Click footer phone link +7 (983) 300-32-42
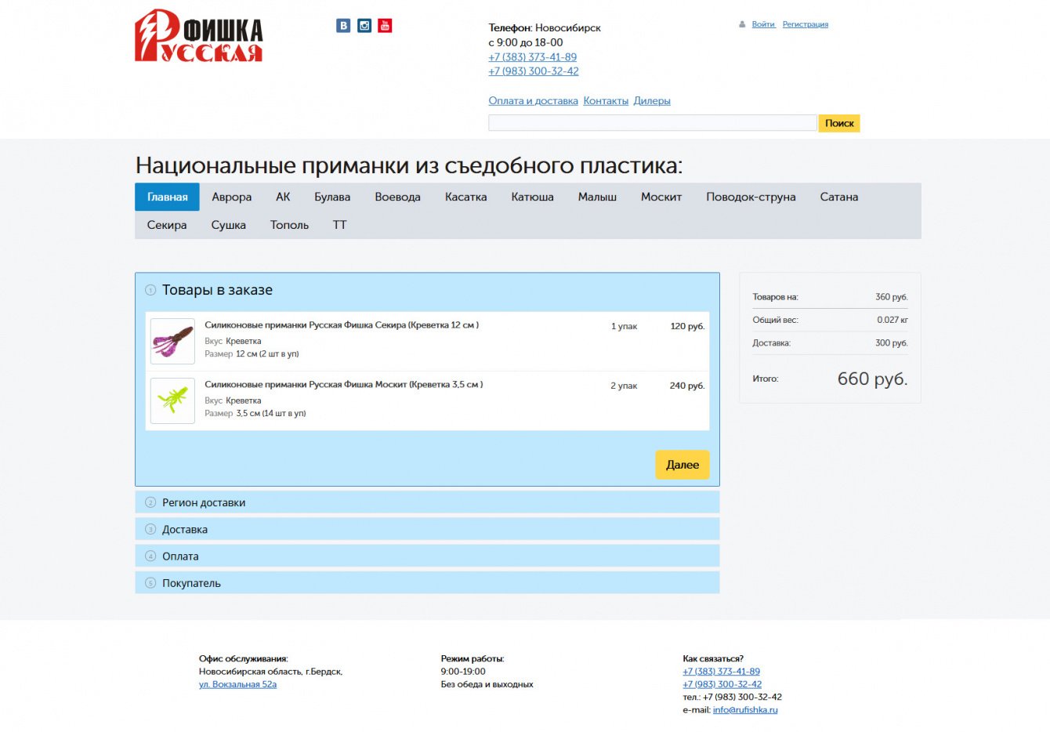The width and height of the screenshot is (1050, 732). pyautogui.click(x=722, y=684)
